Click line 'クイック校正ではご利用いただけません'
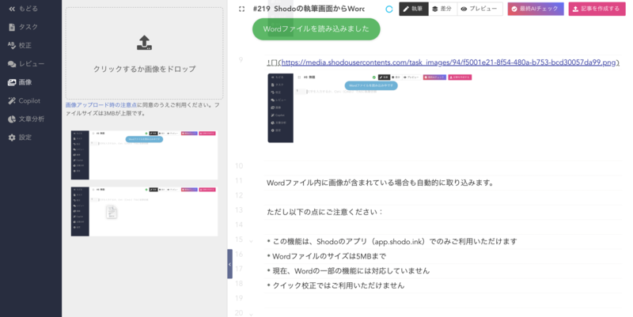 (x=335, y=285)
